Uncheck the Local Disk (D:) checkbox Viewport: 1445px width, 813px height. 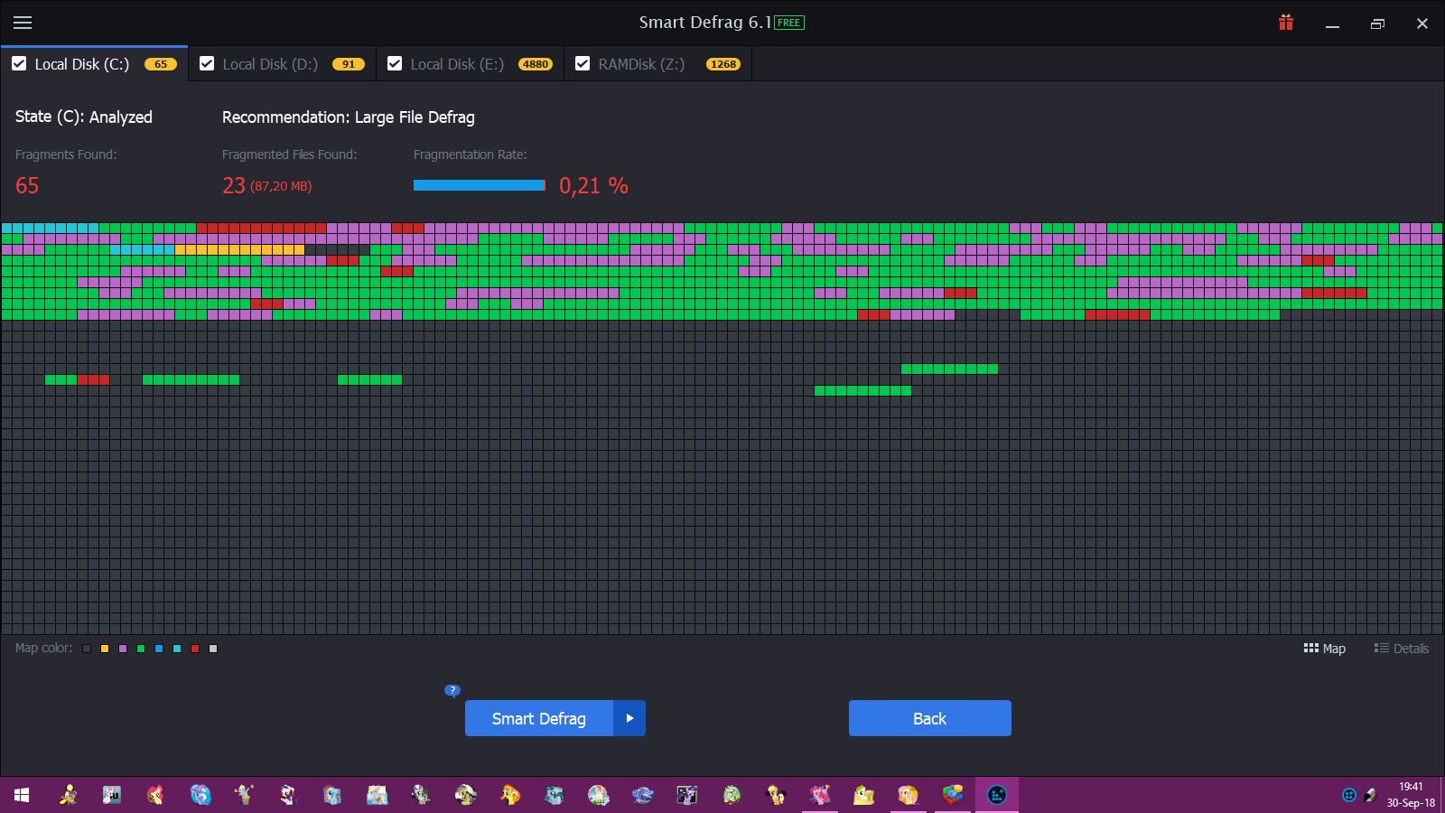(207, 63)
